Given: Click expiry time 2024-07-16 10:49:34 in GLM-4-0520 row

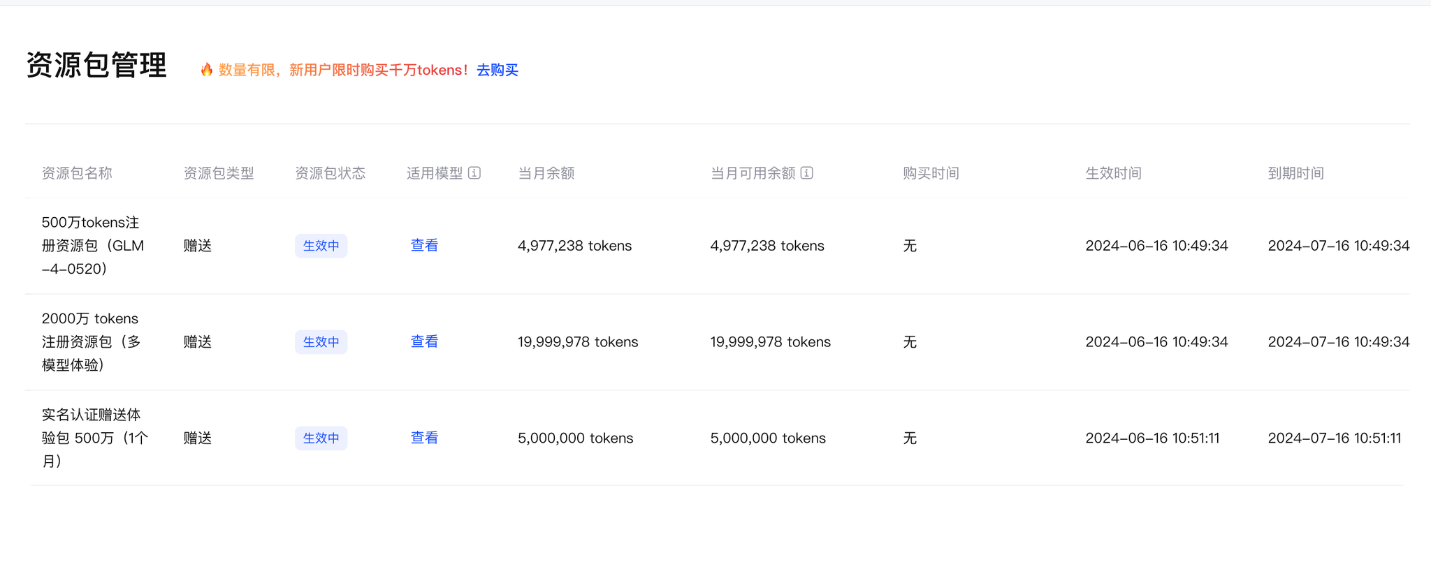Looking at the screenshot, I should (x=1339, y=246).
